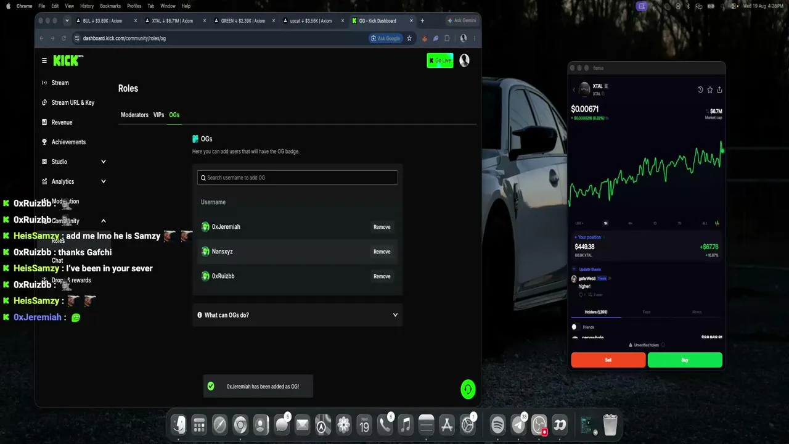The width and height of the screenshot is (789, 444).
Task: Open Spotify from the dock
Action: 497,424
